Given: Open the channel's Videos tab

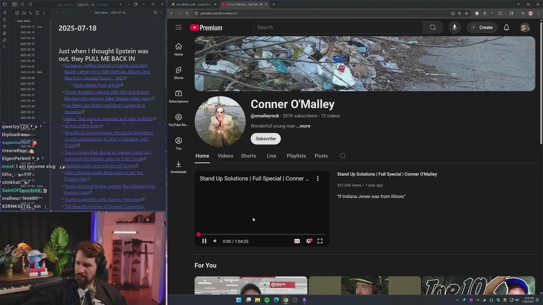Looking at the screenshot, I should 225,156.
